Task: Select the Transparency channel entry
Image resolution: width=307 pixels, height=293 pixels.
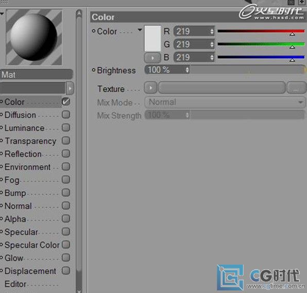Action: pos(30,141)
